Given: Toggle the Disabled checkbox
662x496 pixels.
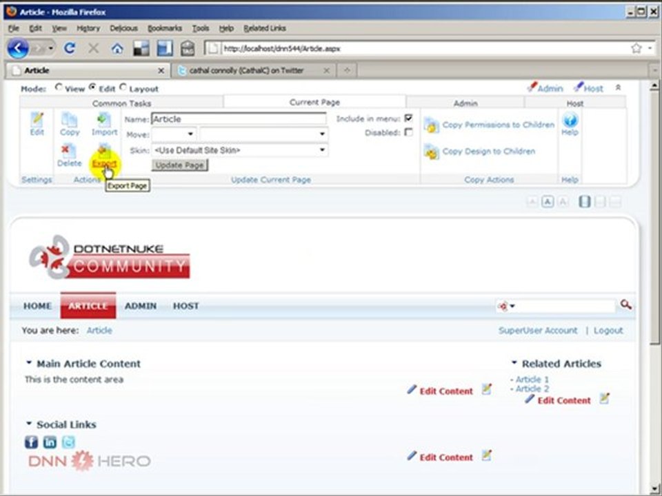Looking at the screenshot, I should tap(409, 132).
